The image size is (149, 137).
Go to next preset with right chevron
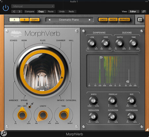(x=20, y=12)
